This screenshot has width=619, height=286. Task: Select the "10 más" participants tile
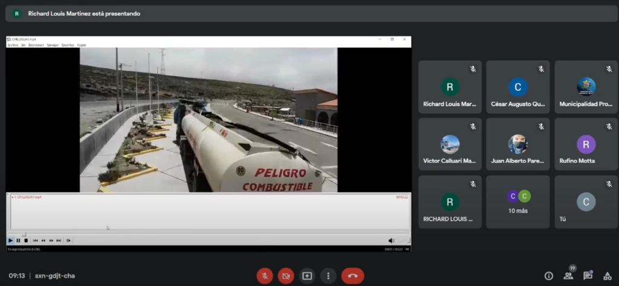coord(518,202)
